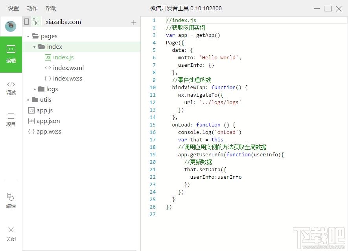The image size is (348, 251).
Task: Open the app.wxss file
Action: click(49, 132)
